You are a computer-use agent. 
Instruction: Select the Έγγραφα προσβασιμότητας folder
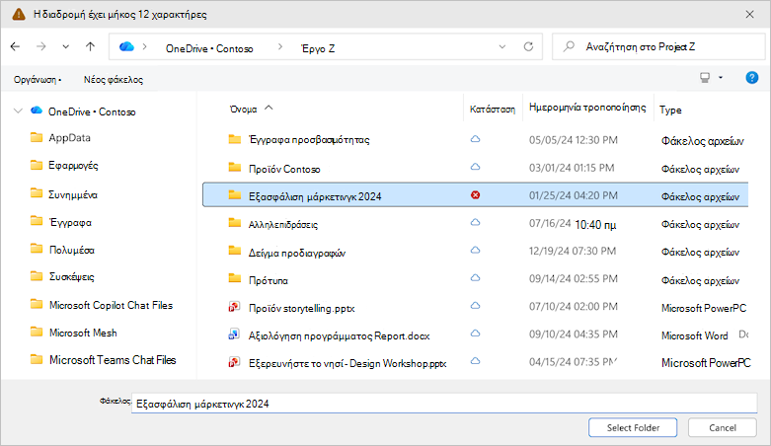tap(309, 140)
